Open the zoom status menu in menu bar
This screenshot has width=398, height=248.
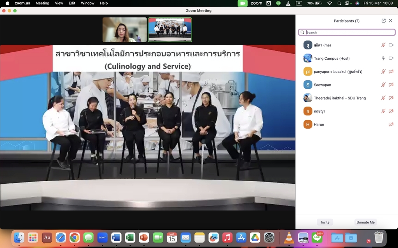pyautogui.click(x=256, y=3)
